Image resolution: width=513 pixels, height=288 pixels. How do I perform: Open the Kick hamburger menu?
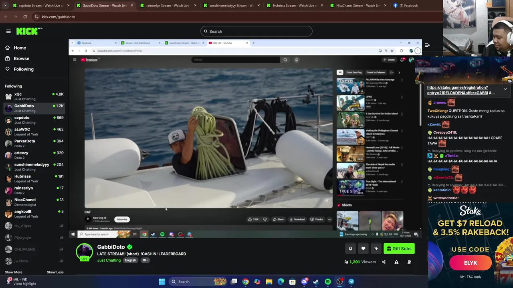click(x=8, y=31)
